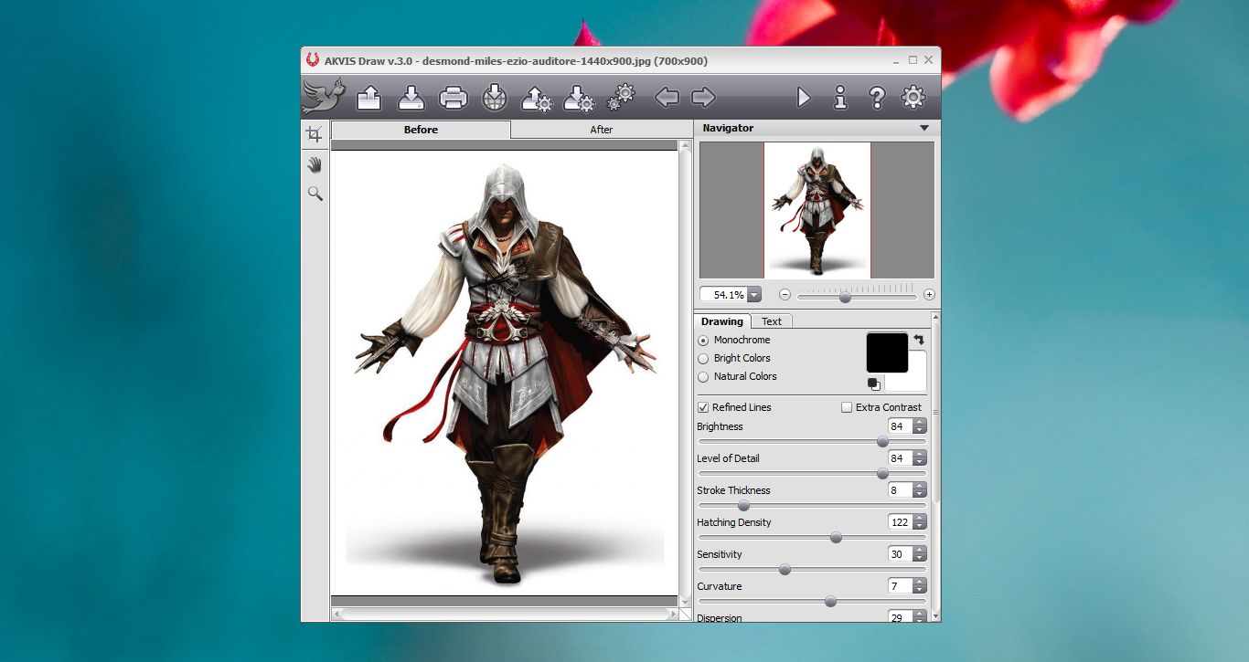Run processing with the play icon

[x=804, y=97]
